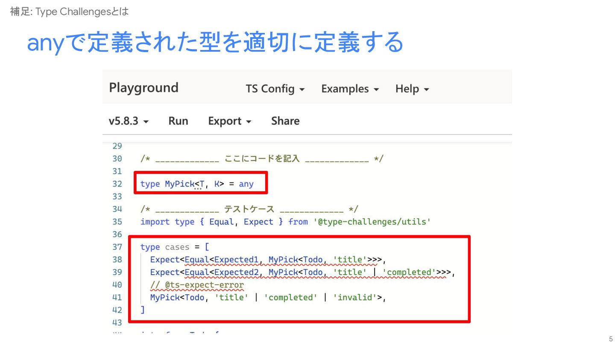The image size is (615, 346).
Task: Click the closing bracket on line 42
Action: click(x=143, y=310)
